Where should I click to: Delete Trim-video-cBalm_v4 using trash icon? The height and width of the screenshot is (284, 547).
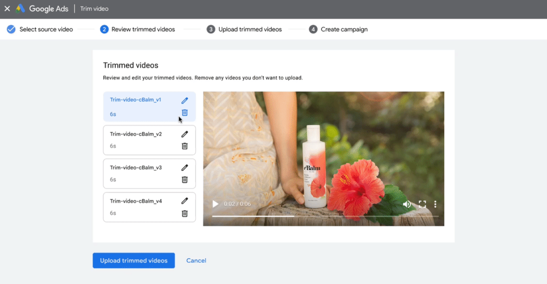pyautogui.click(x=185, y=213)
